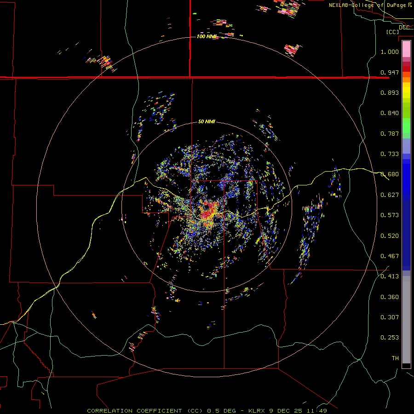The width and height of the screenshot is (414, 414).
Task: Select the 0.360 scale value
Action: [x=390, y=297]
